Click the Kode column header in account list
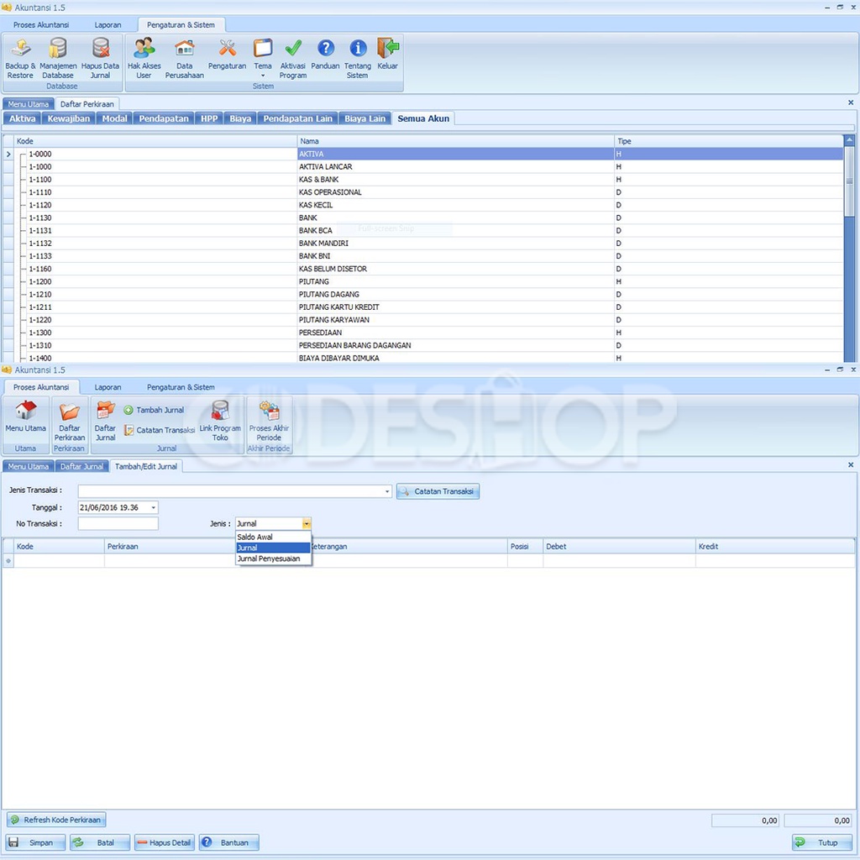 pos(155,141)
